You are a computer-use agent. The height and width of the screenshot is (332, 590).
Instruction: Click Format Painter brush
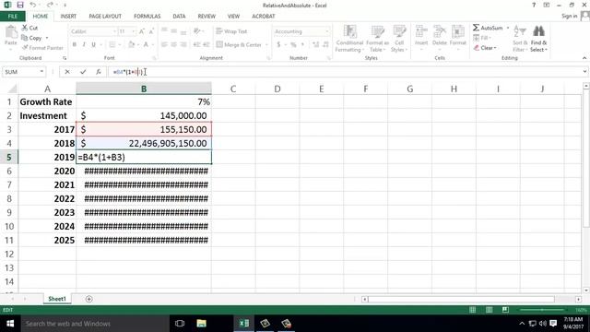pyautogui.click(x=42, y=48)
